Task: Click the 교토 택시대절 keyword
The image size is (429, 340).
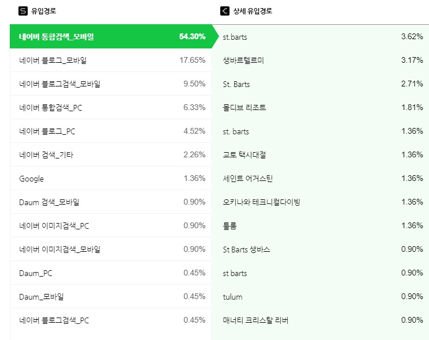Action: 244,155
